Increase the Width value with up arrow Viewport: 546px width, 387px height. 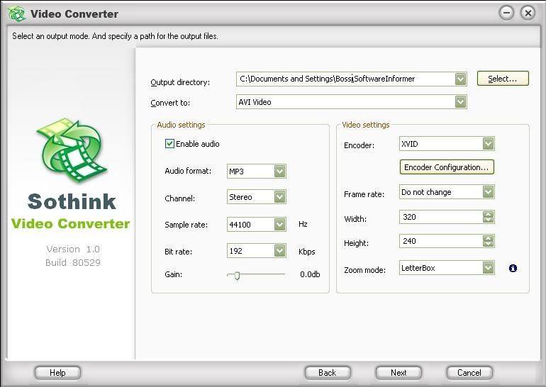tap(488, 214)
